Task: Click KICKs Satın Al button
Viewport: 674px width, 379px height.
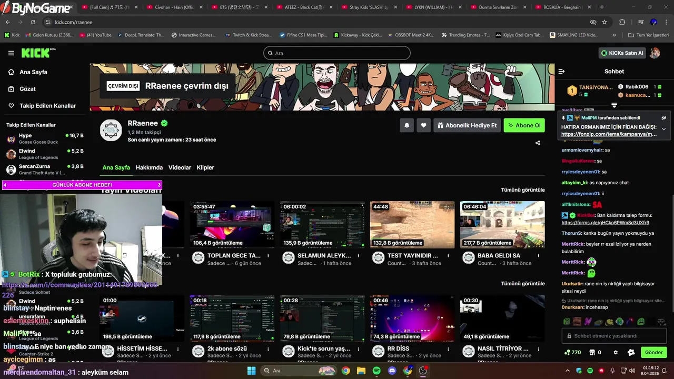Action: pos(622,53)
